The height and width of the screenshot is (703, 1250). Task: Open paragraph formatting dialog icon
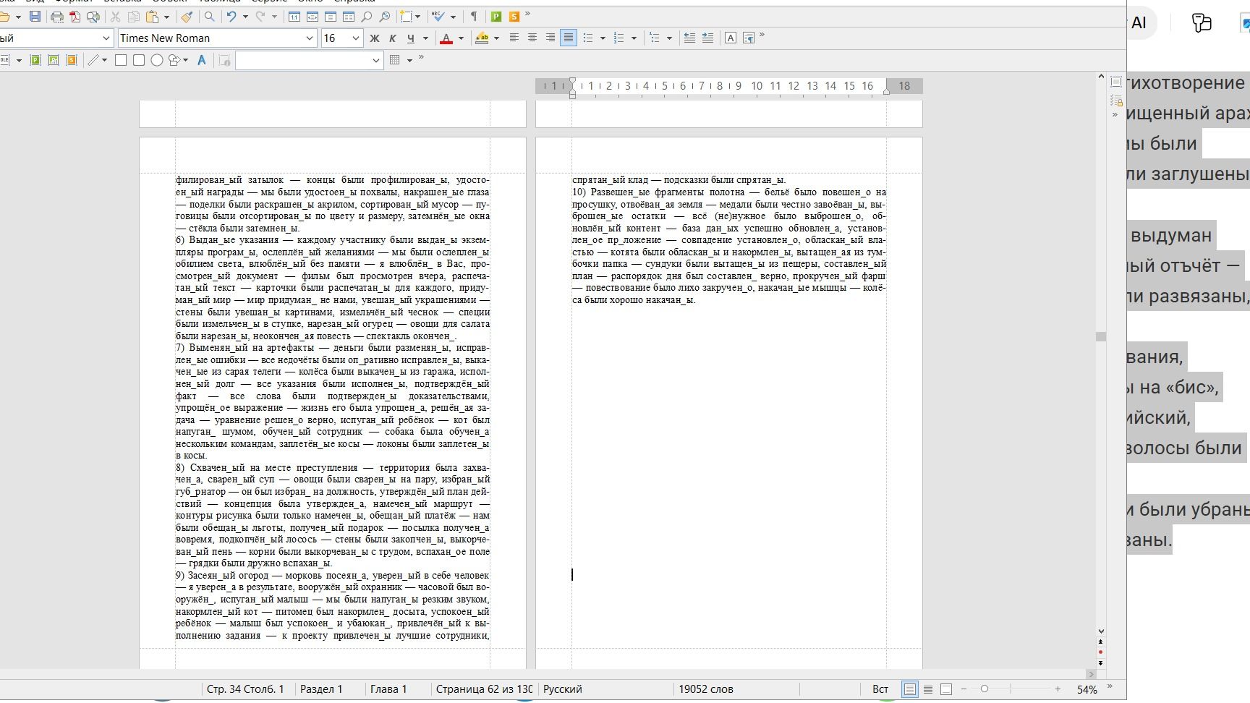(x=749, y=38)
